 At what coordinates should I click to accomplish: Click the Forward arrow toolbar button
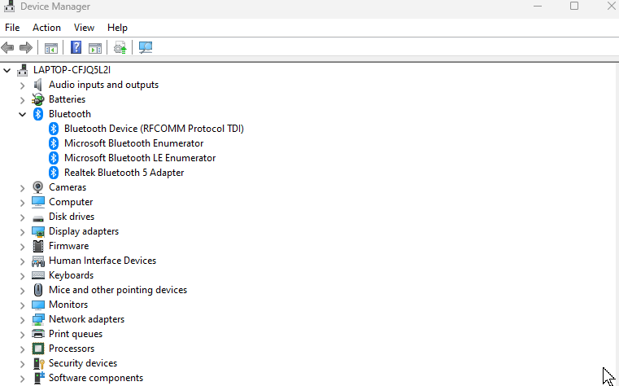tap(26, 47)
